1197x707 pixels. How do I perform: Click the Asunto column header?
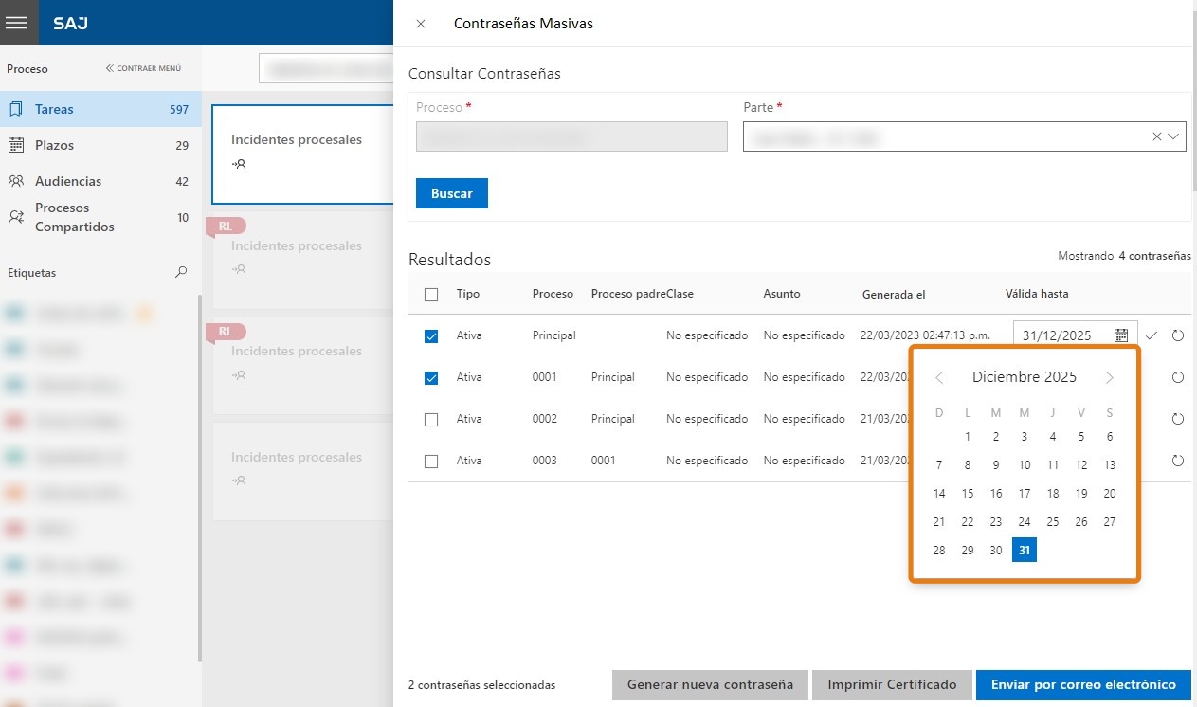[x=782, y=294]
